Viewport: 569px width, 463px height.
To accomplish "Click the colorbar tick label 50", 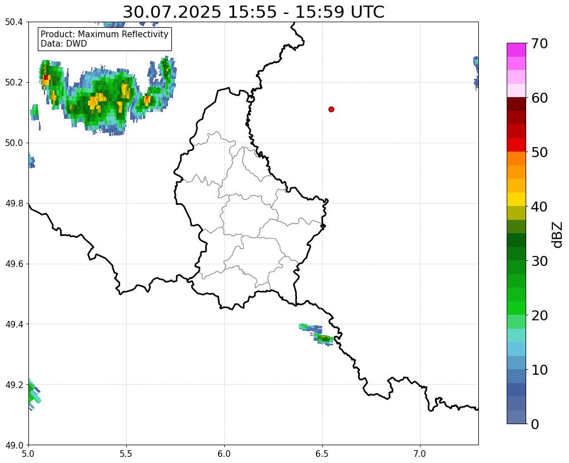I will coord(540,152).
